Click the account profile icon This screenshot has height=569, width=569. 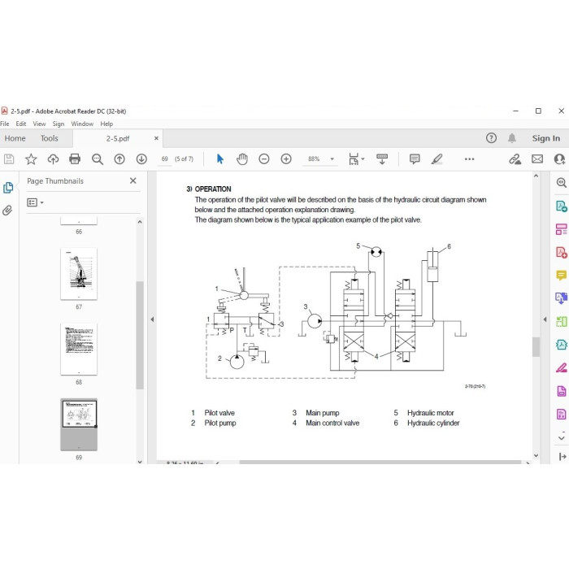559,159
